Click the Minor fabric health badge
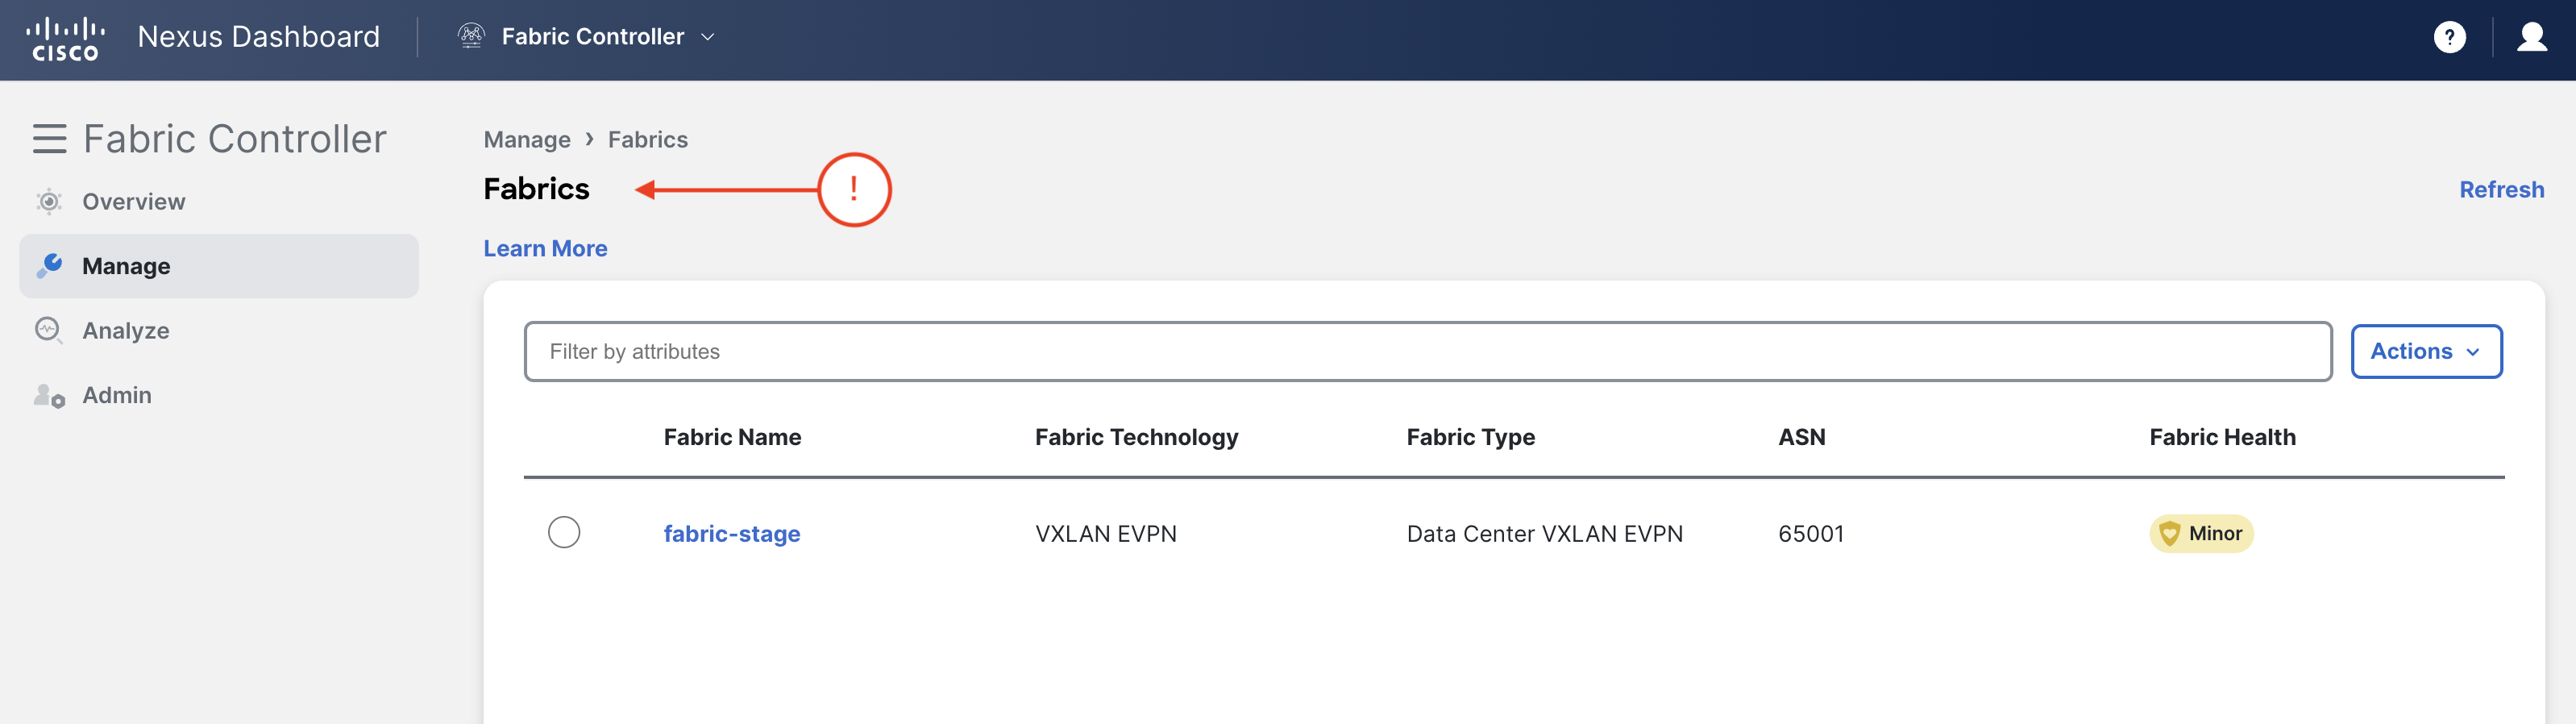Screen dimensions: 2576x724 click(x=2201, y=533)
